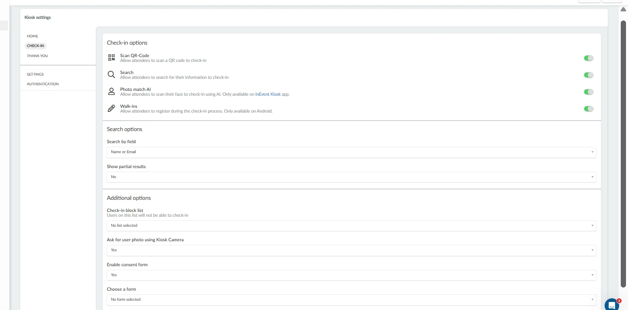Viewport: 628px width, 310px height.
Task: Follow the InEvent Kiosk link
Action: pyautogui.click(x=268, y=94)
